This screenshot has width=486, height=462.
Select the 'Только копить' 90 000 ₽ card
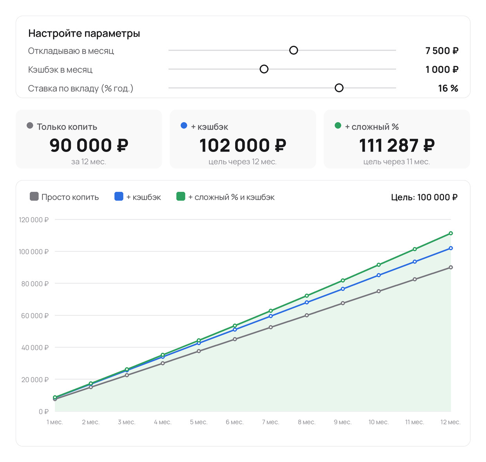89,139
